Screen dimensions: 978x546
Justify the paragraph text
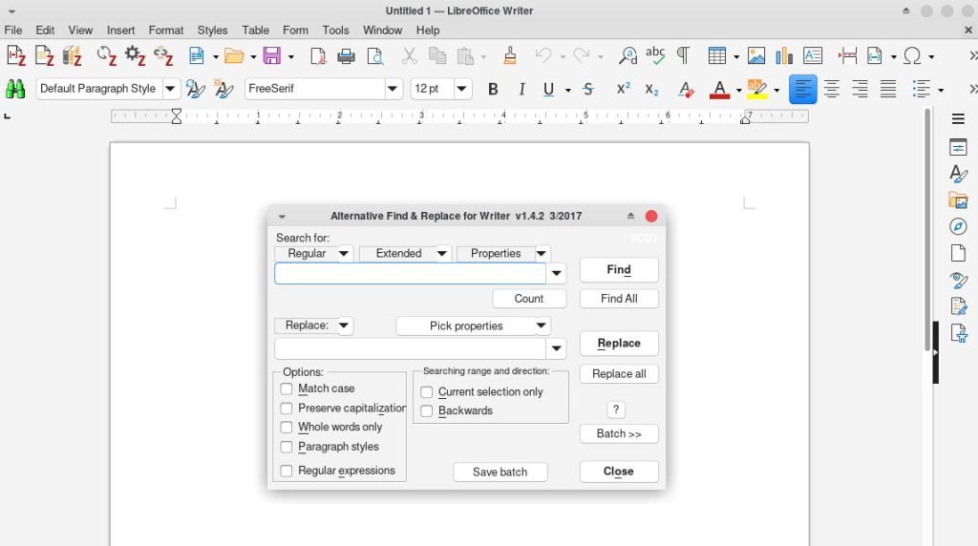(888, 89)
